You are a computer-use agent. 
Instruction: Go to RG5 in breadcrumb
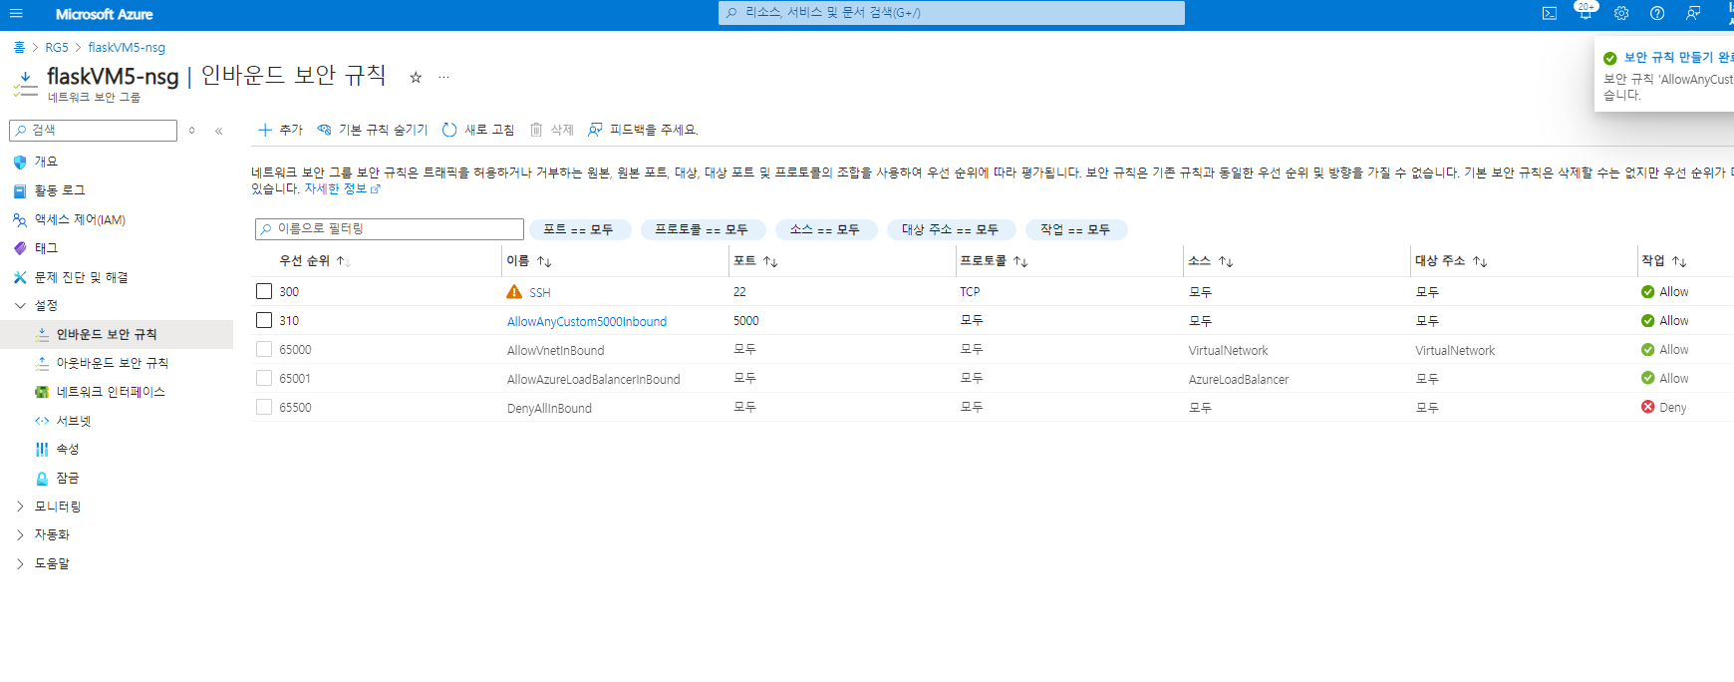[57, 47]
